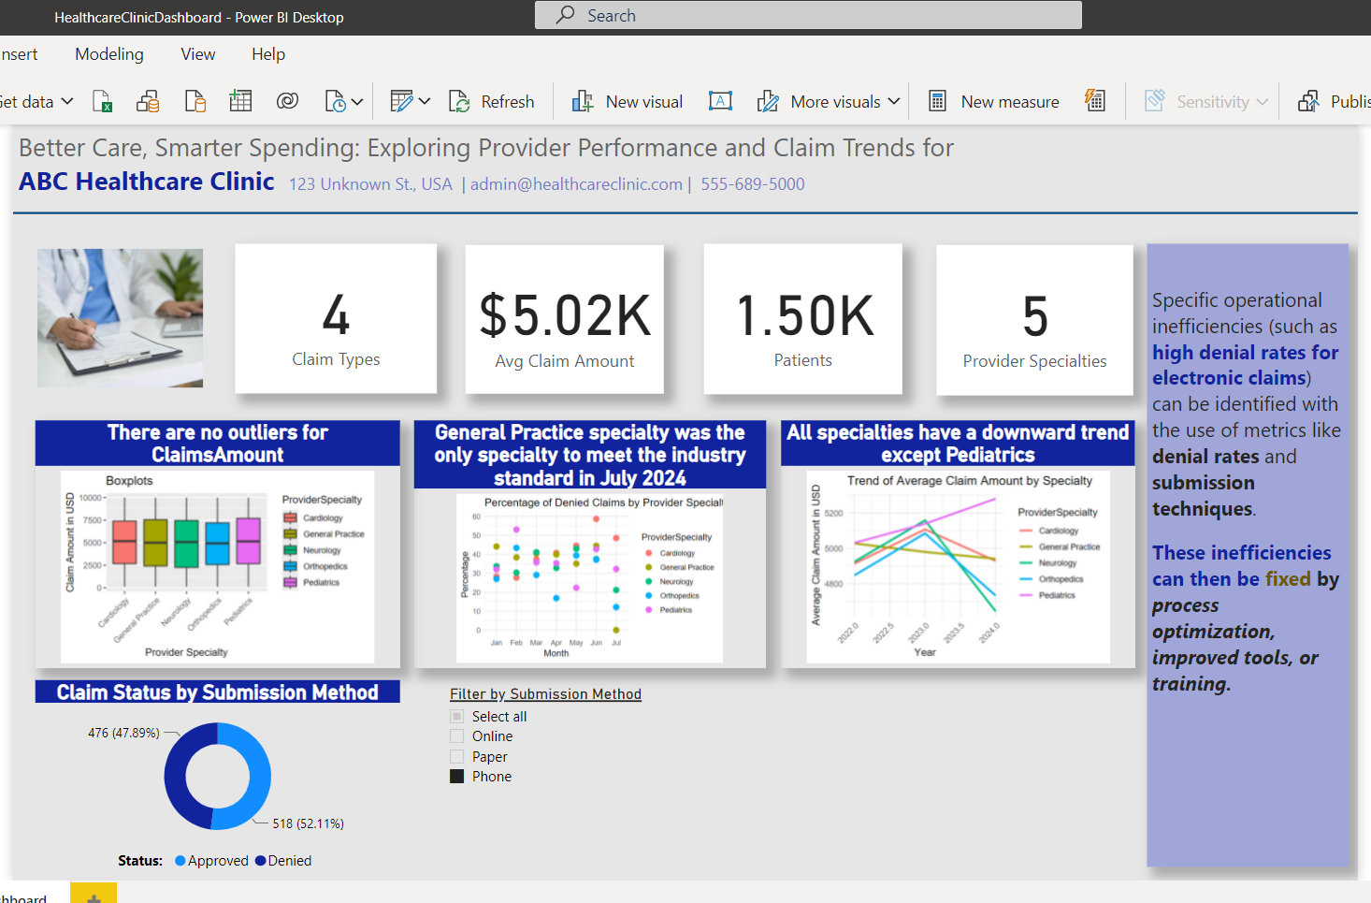
Task: Click 'There are no outliers for ClaimsAmount' header
Action: point(218,444)
